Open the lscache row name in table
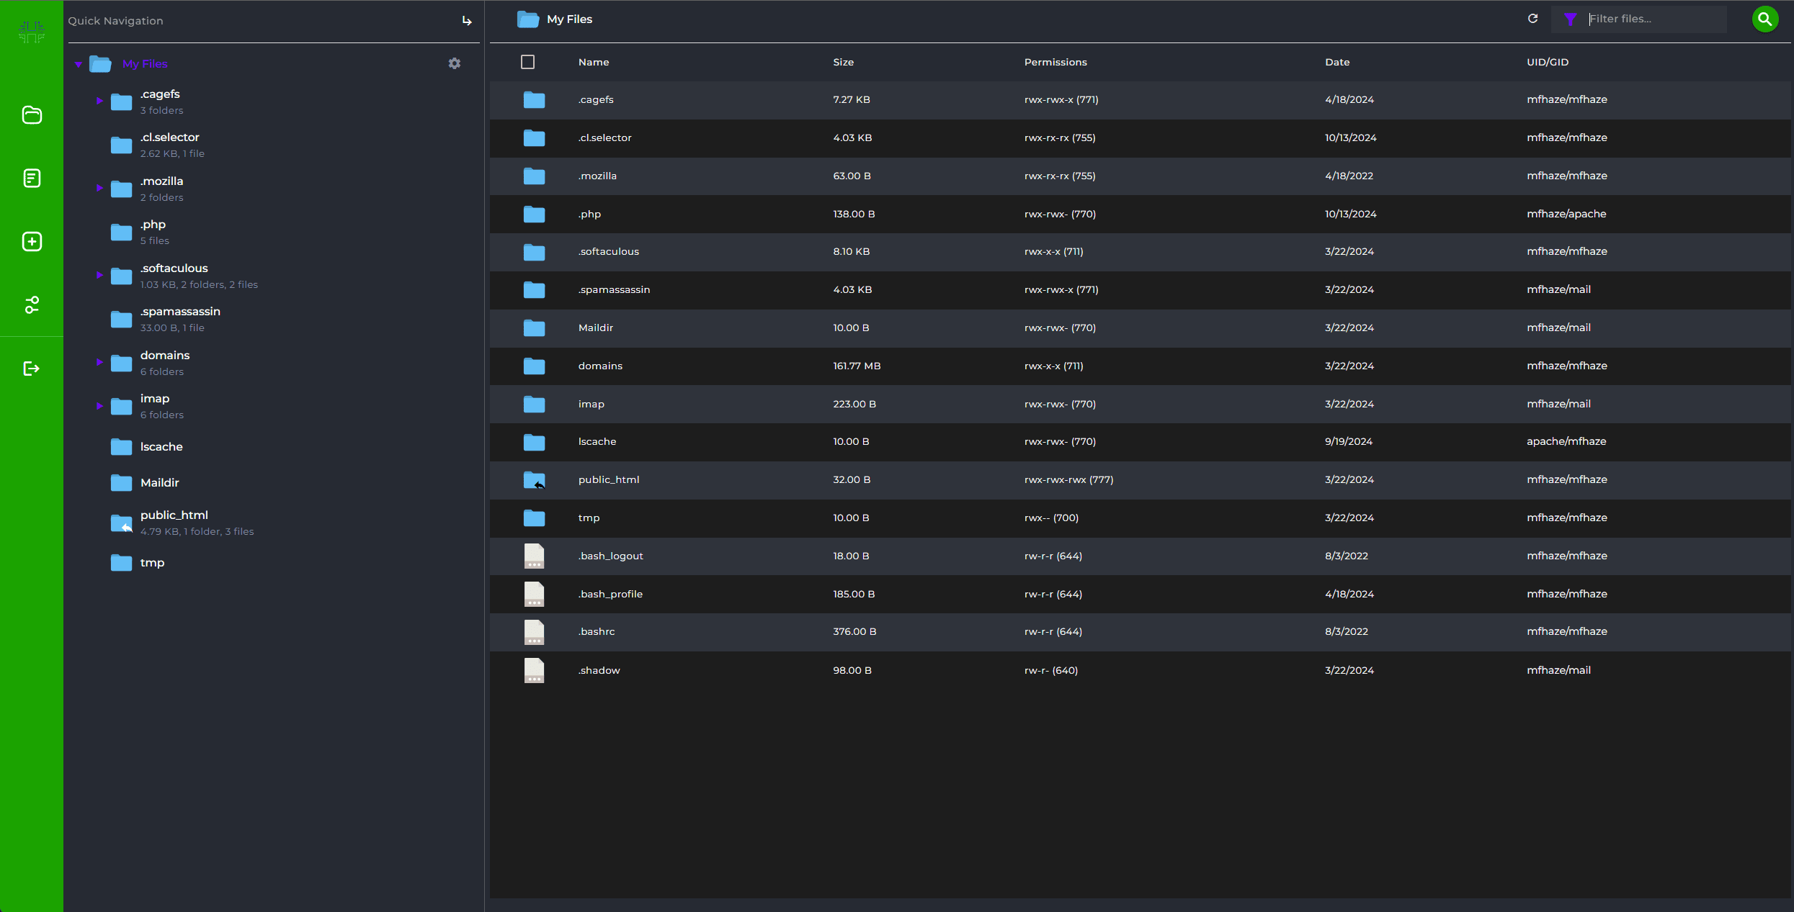Image resolution: width=1794 pixels, height=912 pixels. [597, 442]
